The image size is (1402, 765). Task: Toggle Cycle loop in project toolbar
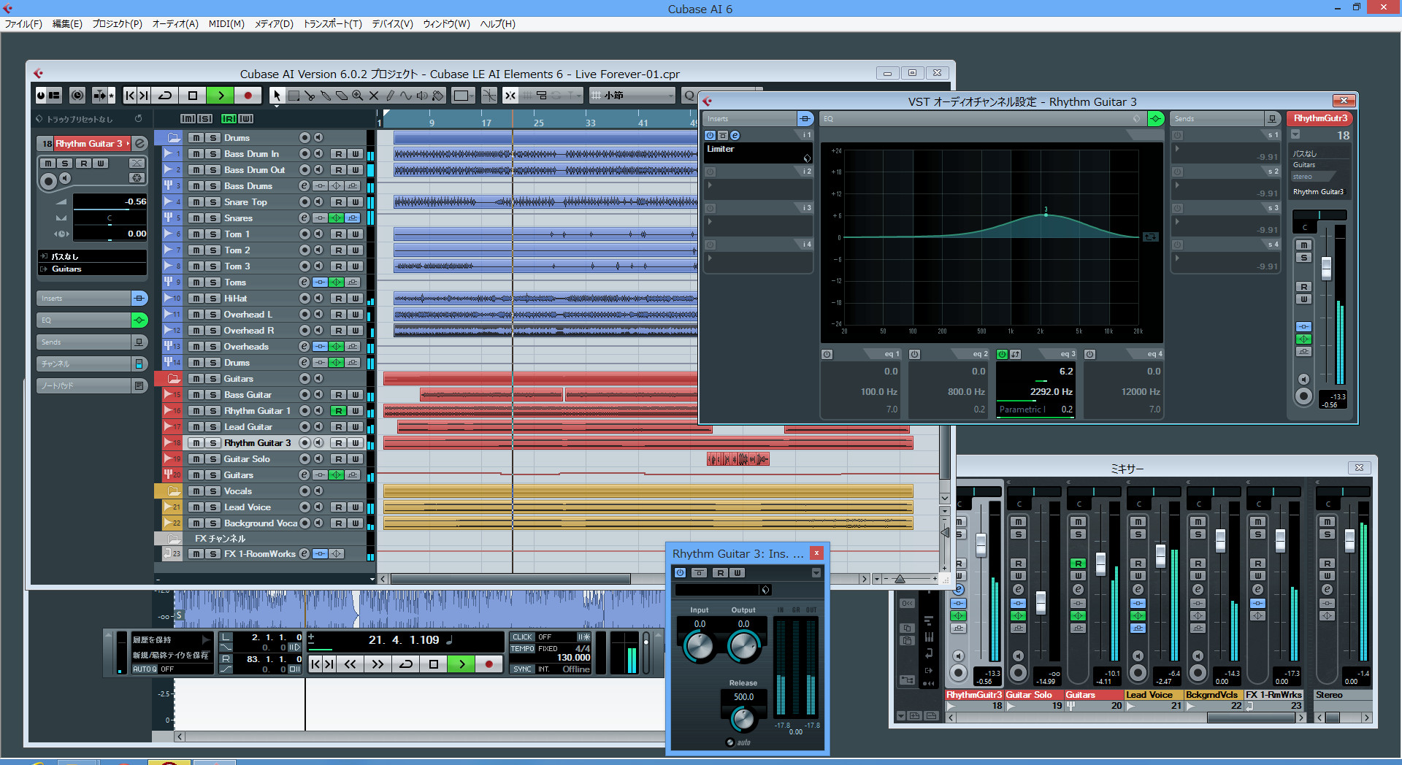(x=165, y=96)
